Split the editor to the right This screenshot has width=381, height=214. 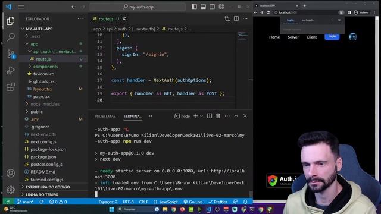[x=236, y=18]
